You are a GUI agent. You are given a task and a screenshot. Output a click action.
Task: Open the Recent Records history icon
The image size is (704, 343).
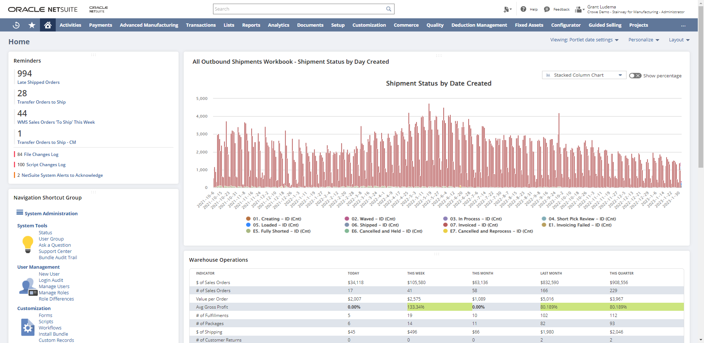tap(16, 25)
